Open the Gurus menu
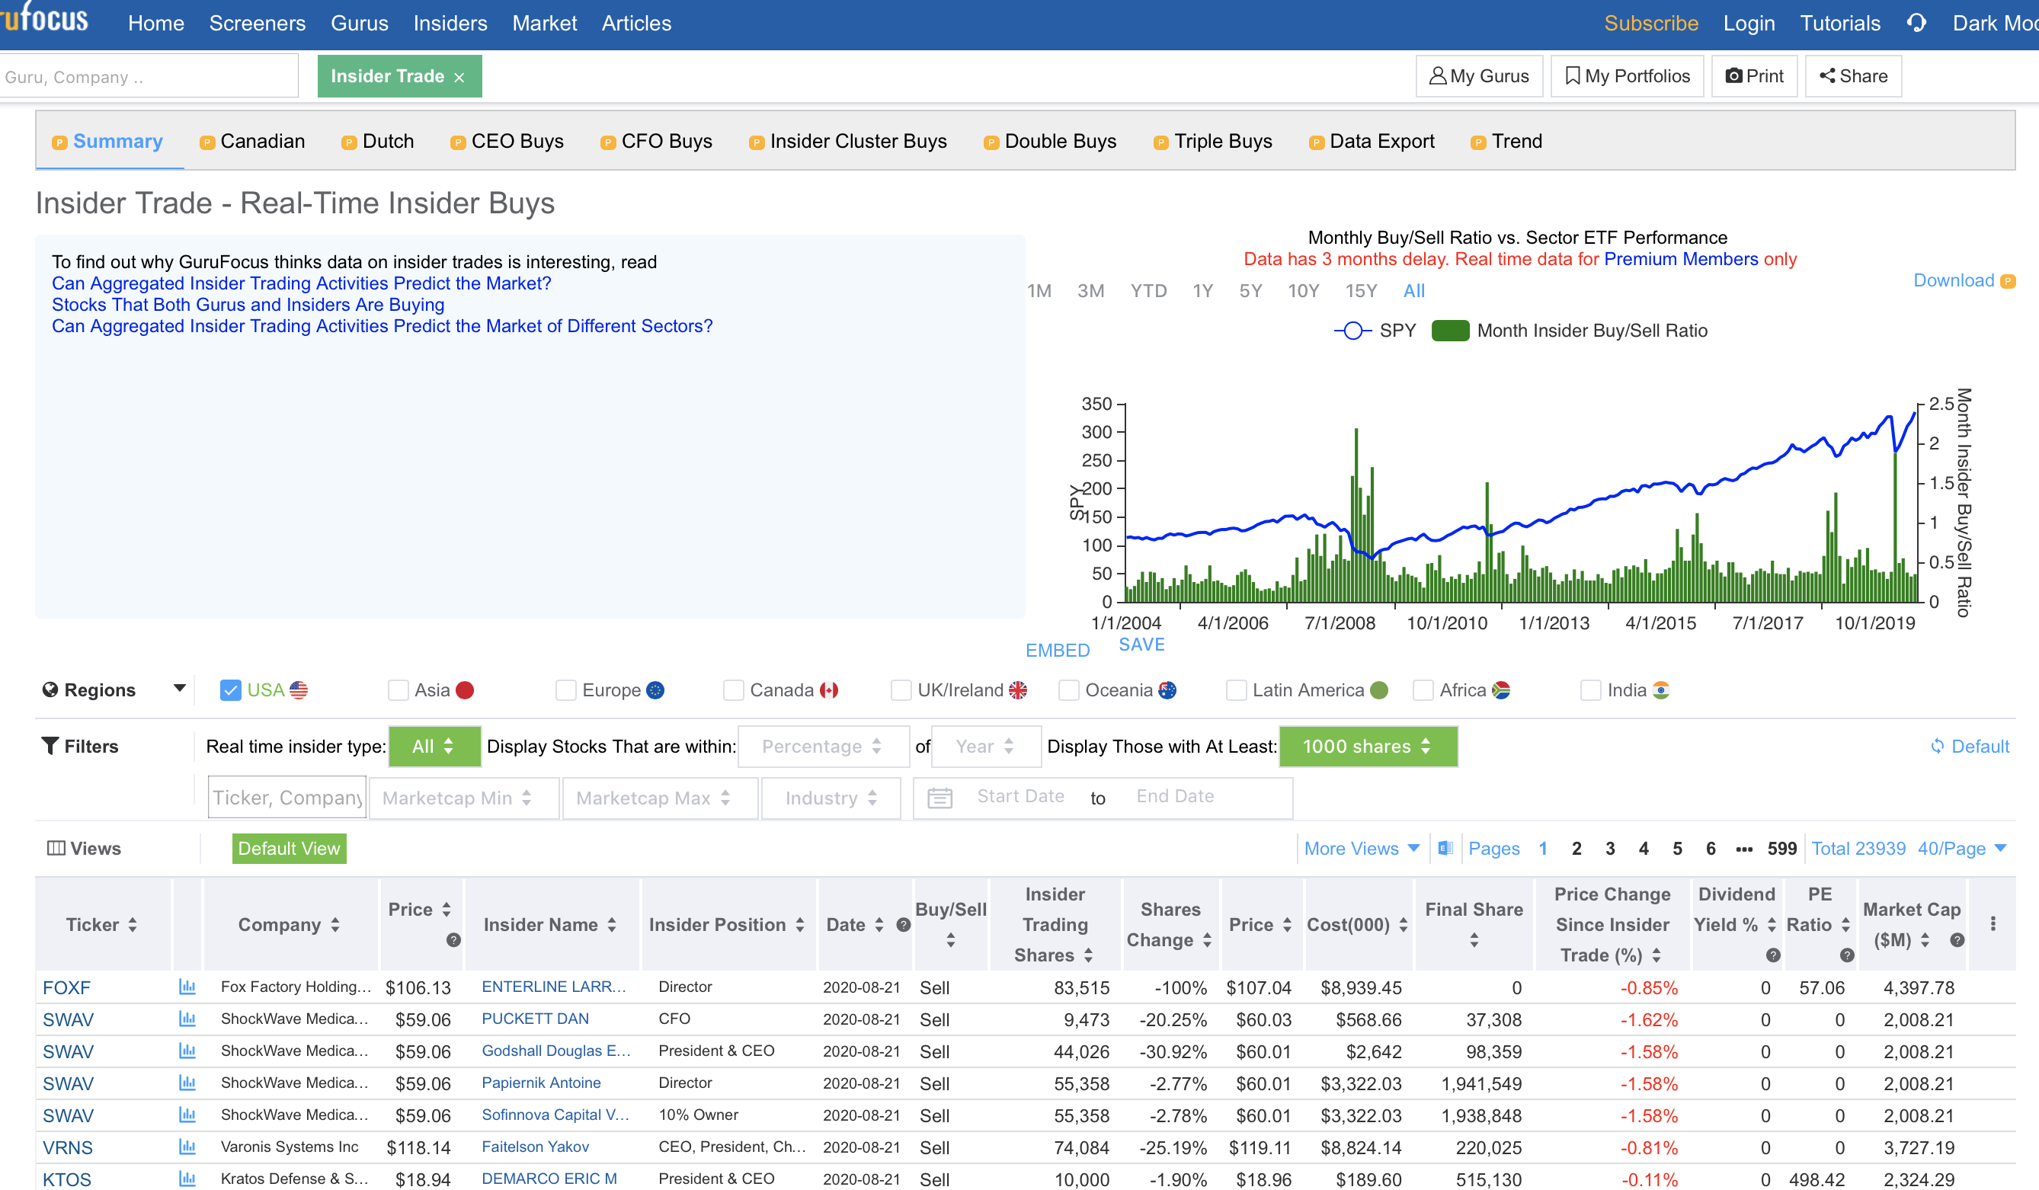Screen dimensions: 2039x1190 point(359,24)
